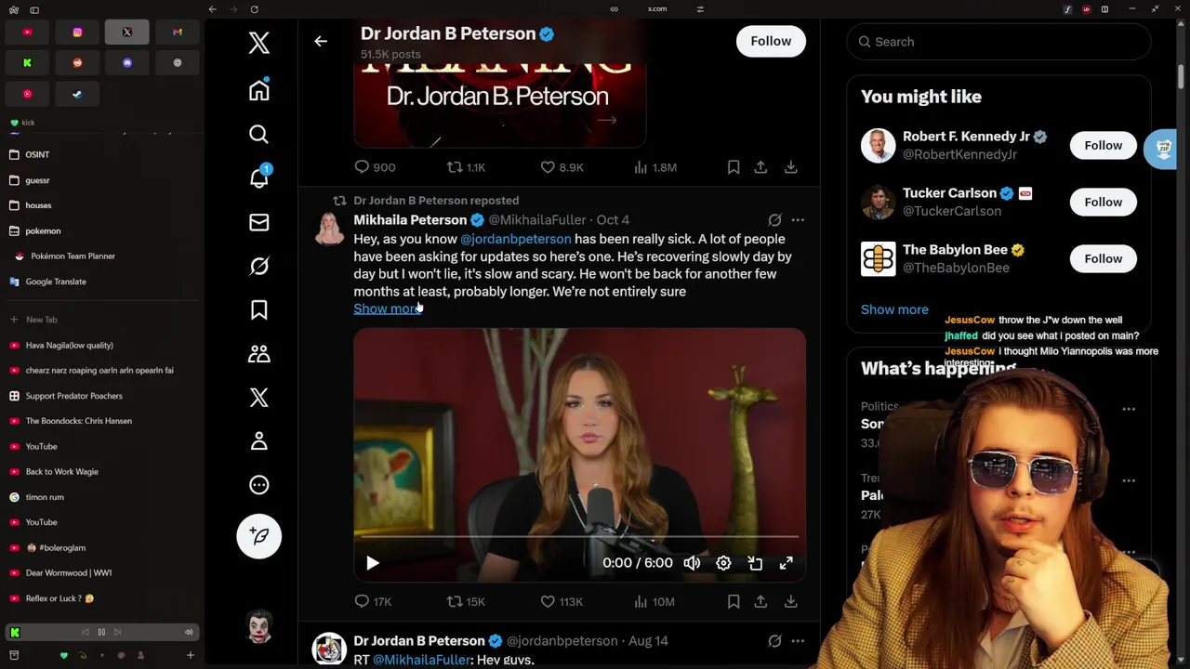Bookmark the Mikhaila Peterson video post
Screen dimensions: 1190x669
[x=734, y=601]
